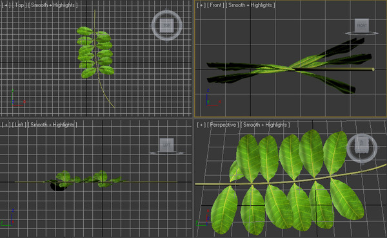The height and width of the screenshot is (238, 387).
Task: Click the ViewCube LEFT face in Left viewport
Action: tap(166, 145)
